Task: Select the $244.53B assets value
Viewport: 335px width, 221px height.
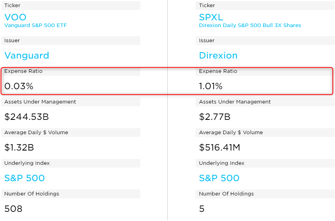Action: click(27, 117)
